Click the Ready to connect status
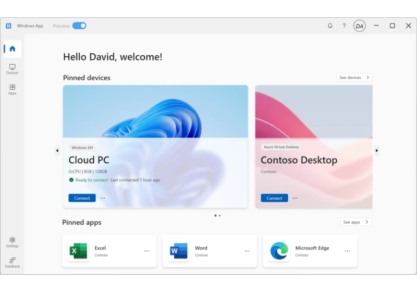This screenshot has height=292, width=417. [88, 180]
